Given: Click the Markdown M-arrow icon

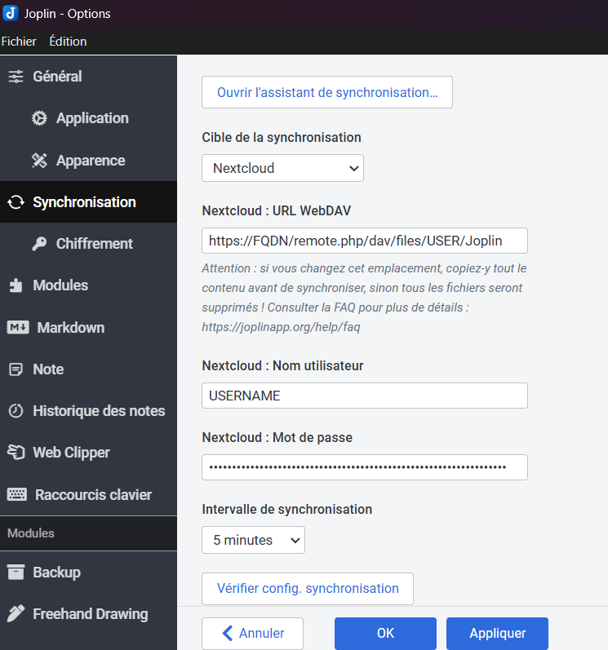Looking at the screenshot, I should (x=18, y=328).
